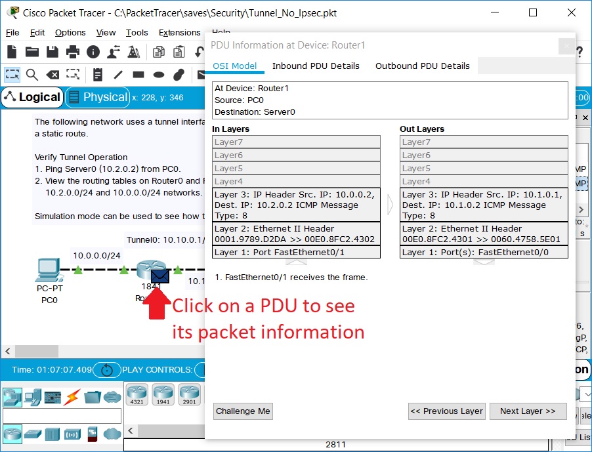Click the Challenge Me button
Viewport: 592px width, 452px height.
point(242,411)
